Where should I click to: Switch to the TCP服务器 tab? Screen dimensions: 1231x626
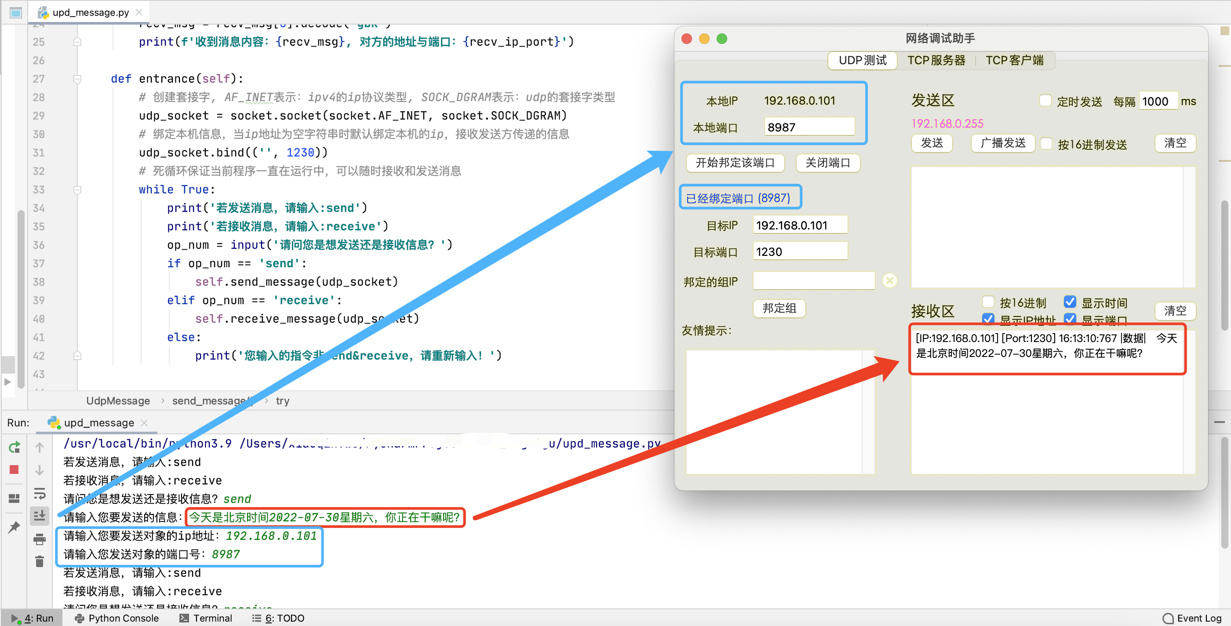tap(936, 61)
